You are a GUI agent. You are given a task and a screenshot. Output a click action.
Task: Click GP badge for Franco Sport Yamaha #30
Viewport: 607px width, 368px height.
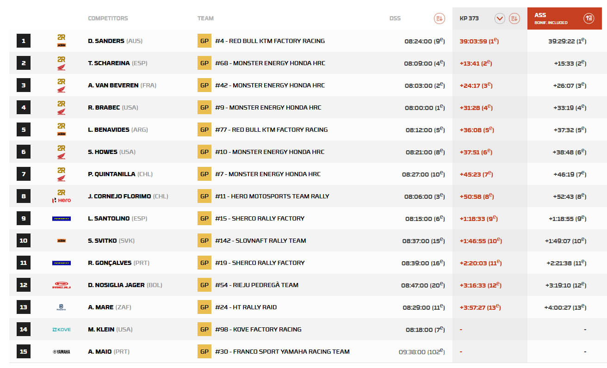204,351
